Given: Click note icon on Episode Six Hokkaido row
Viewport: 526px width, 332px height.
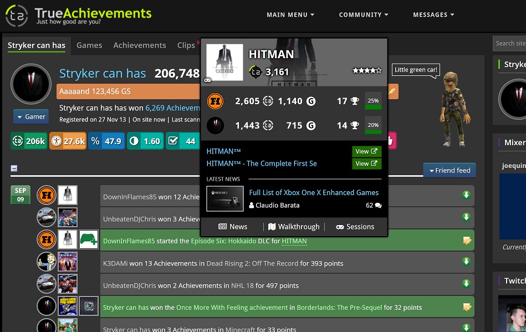Looking at the screenshot, I should 467,241.
